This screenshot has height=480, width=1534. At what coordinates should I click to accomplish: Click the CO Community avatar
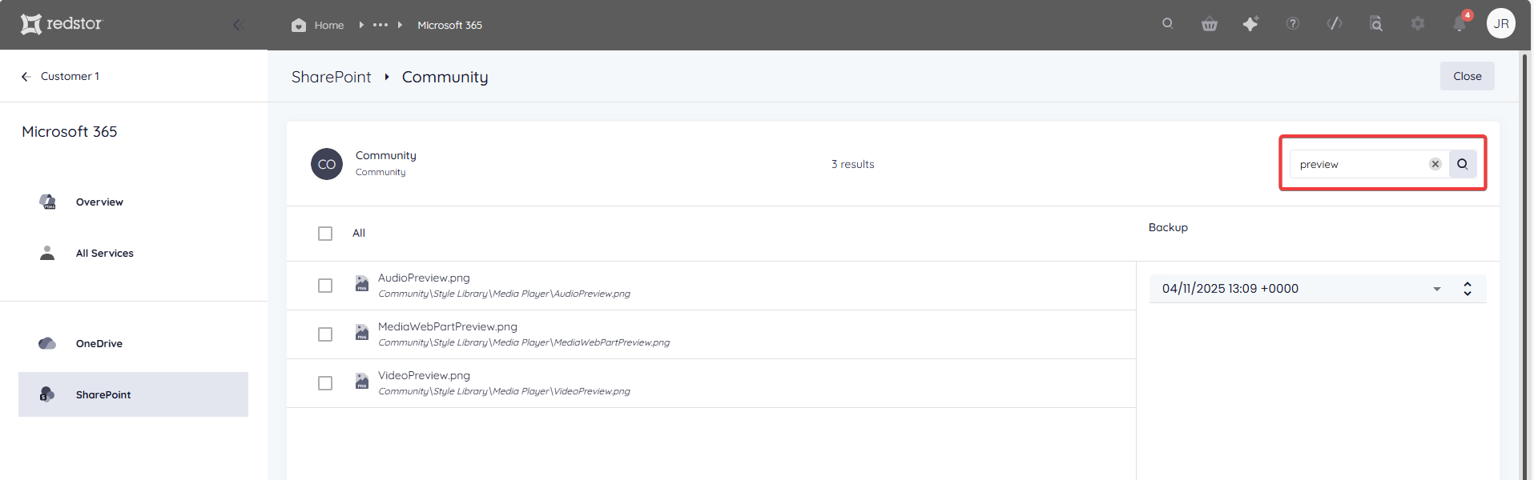click(327, 164)
